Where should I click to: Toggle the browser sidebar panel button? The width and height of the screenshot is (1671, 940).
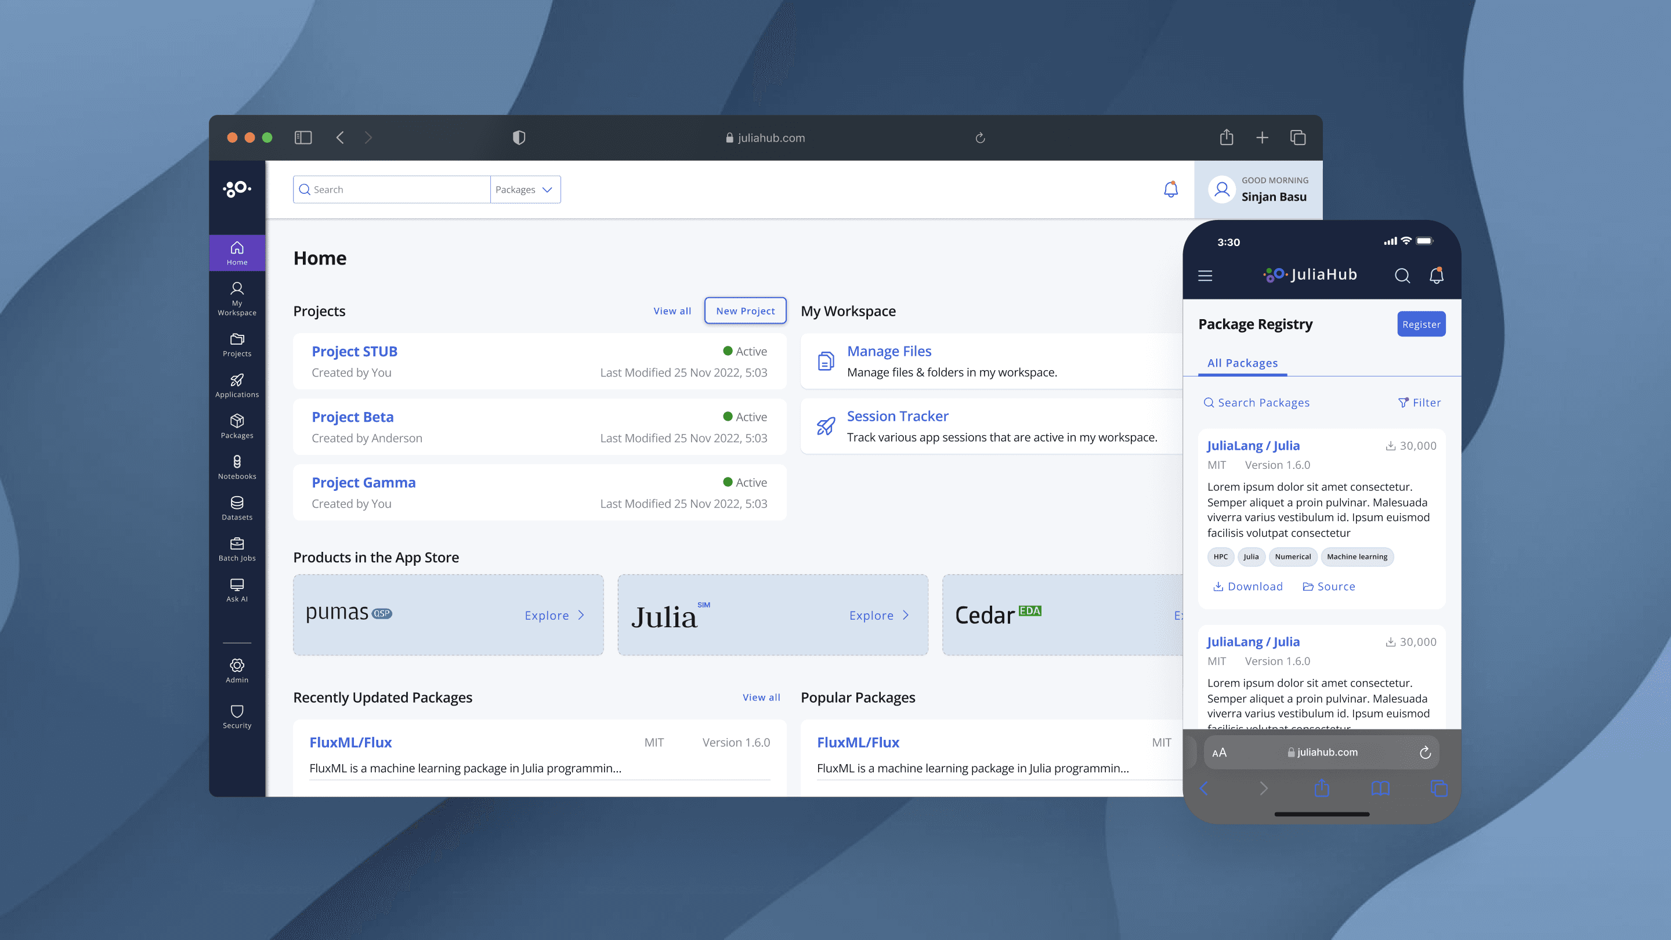coord(303,138)
